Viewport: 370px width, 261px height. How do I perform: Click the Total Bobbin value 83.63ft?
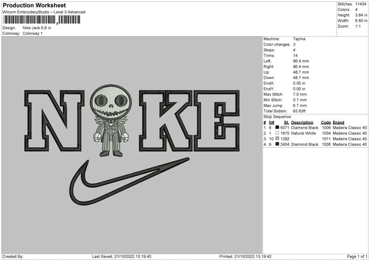[299, 111]
